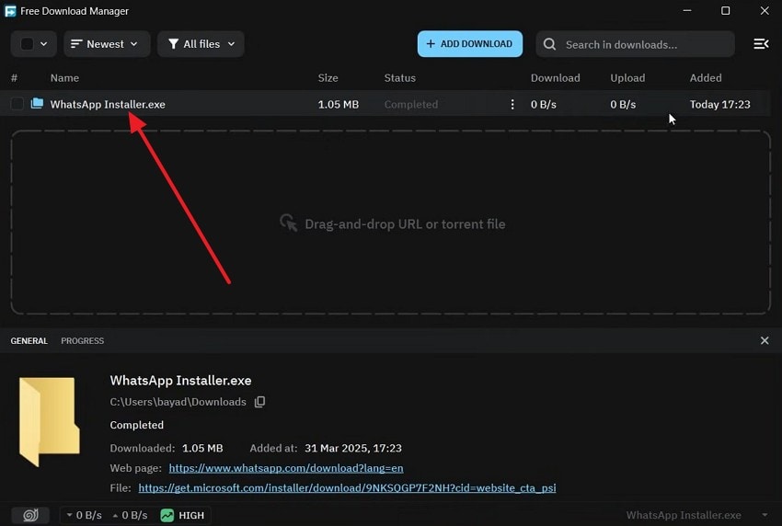The width and height of the screenshot is (782, 526).
Task: Click the Completed status cell in list
Action: pyautogui.click(x=411, y=104)
